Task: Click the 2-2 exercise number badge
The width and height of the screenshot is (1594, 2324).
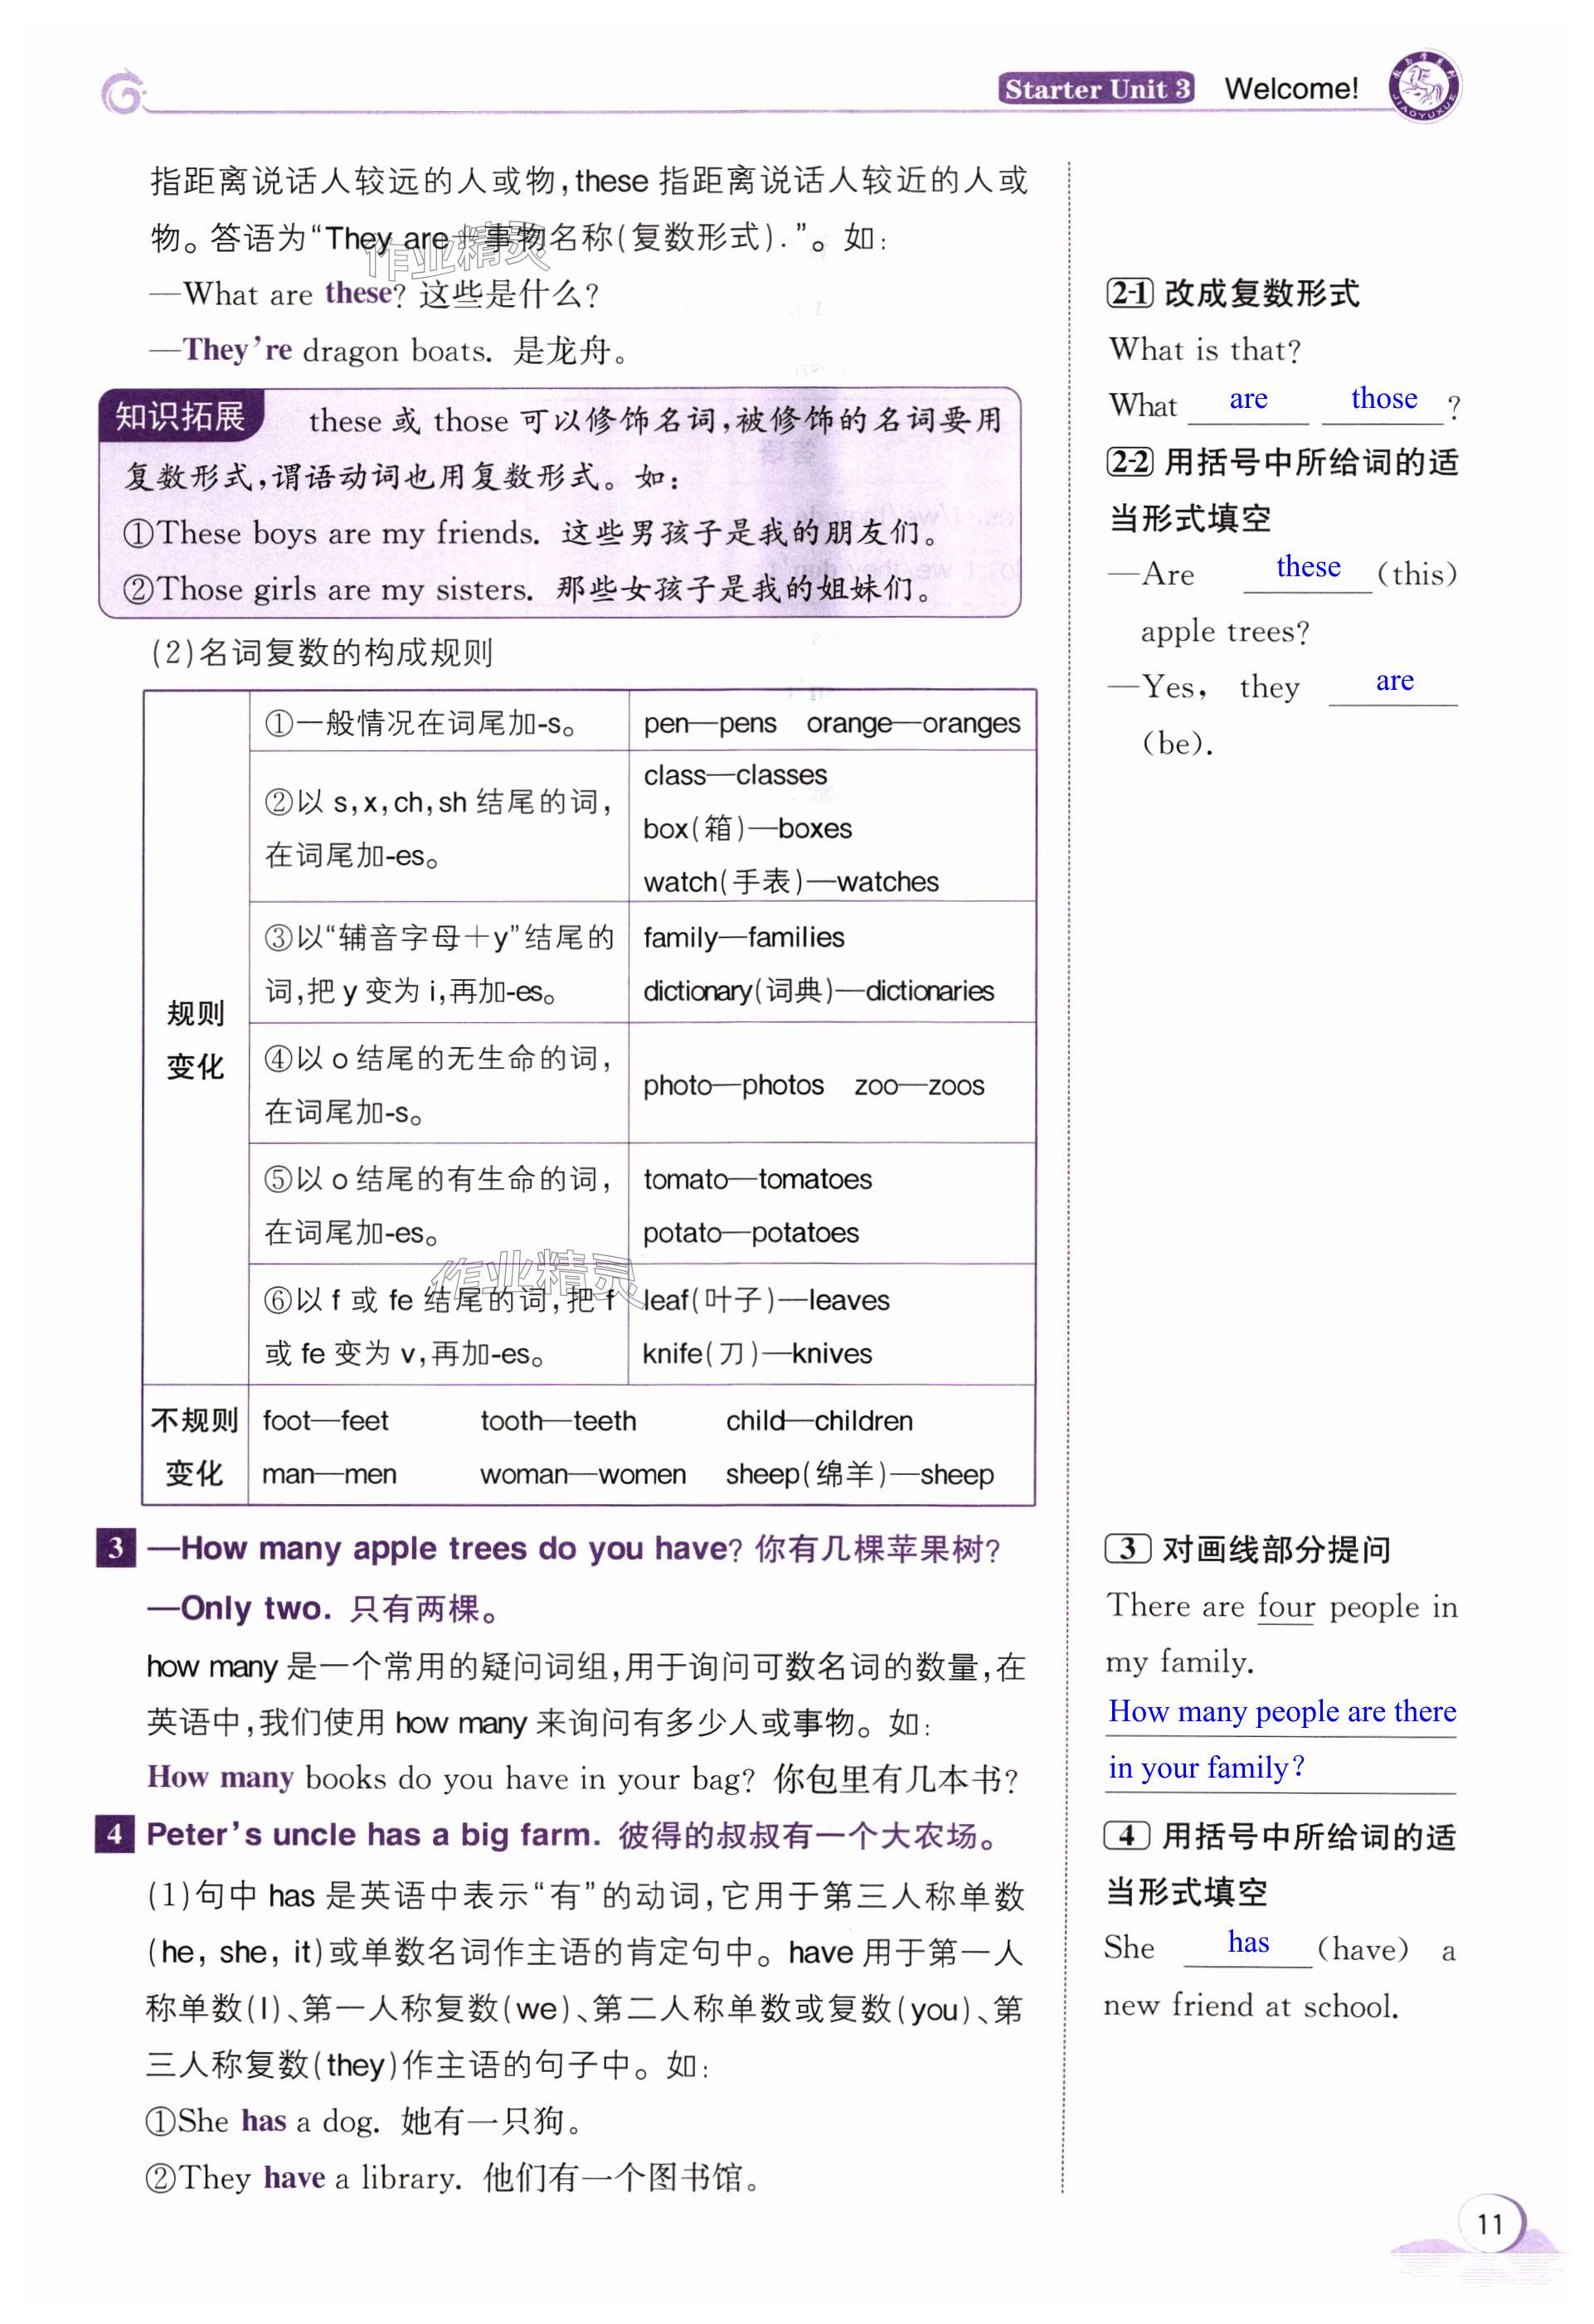Action: (x=1130, y=461)
